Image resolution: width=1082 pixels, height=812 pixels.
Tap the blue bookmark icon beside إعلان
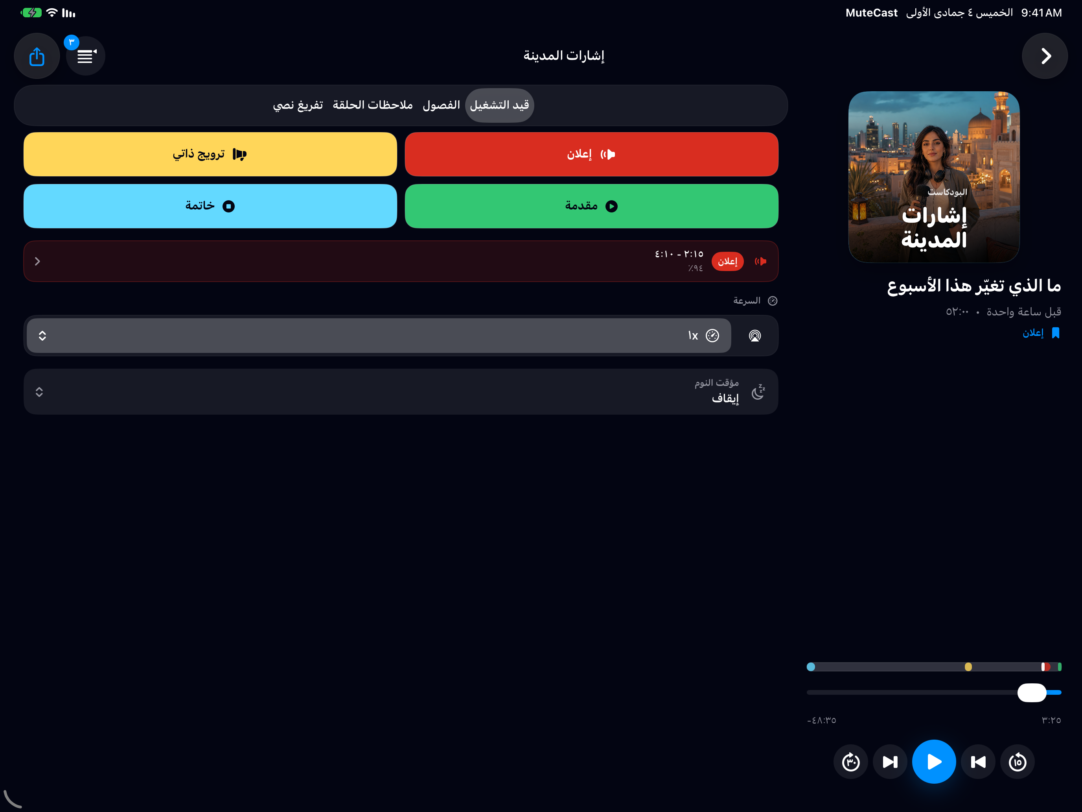click(1056, 333)
